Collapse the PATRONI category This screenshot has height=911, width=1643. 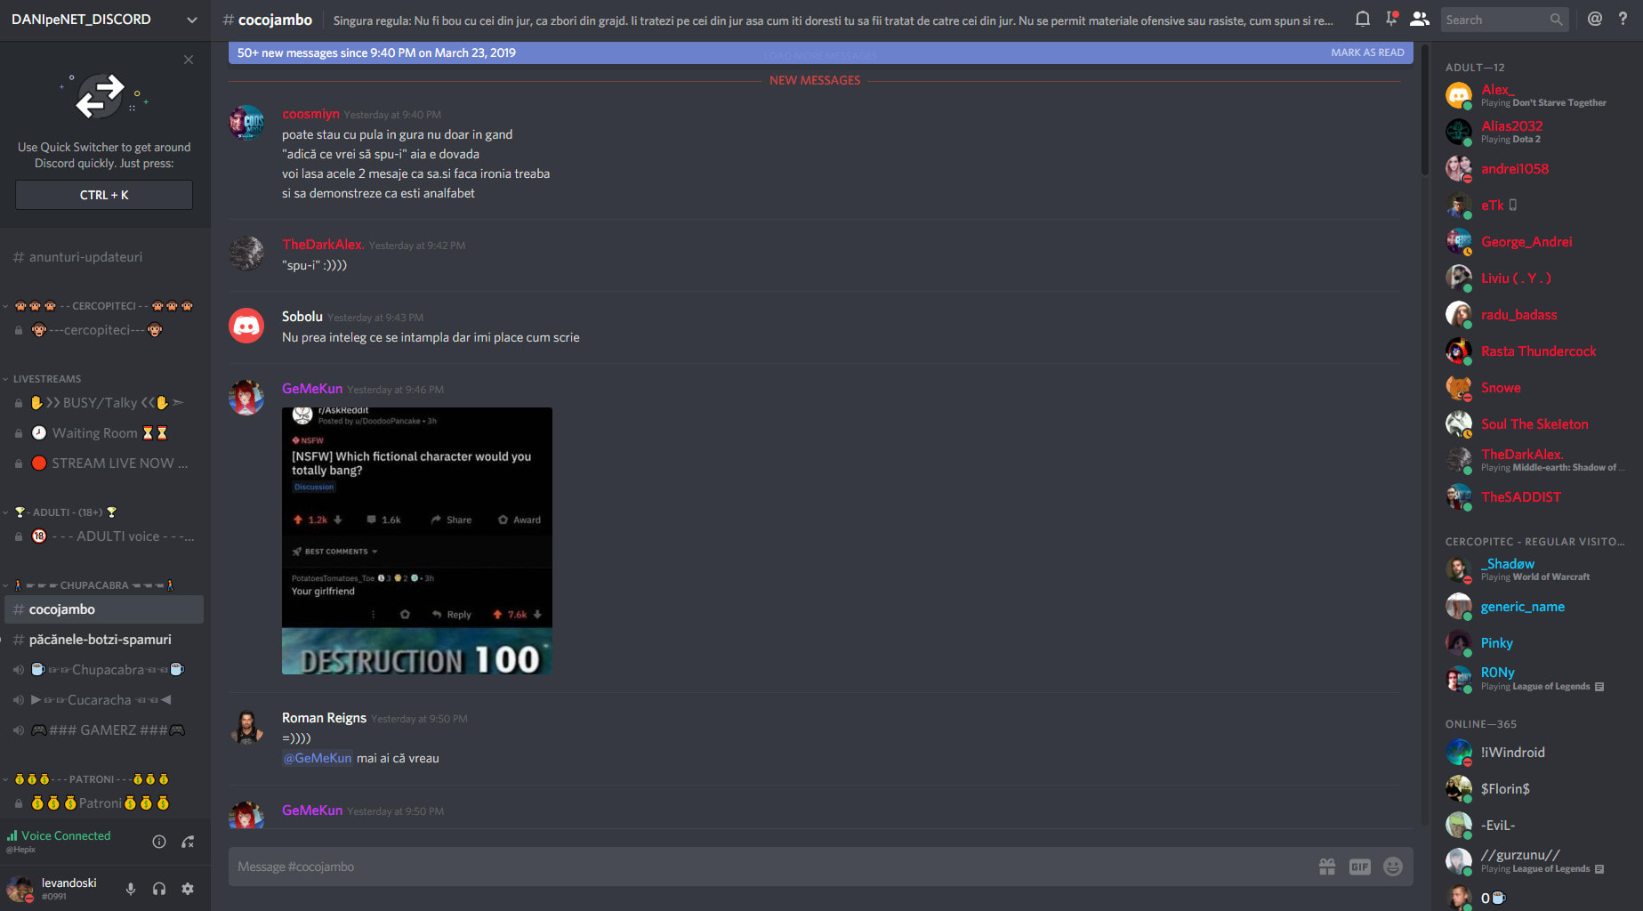(86, 779)
